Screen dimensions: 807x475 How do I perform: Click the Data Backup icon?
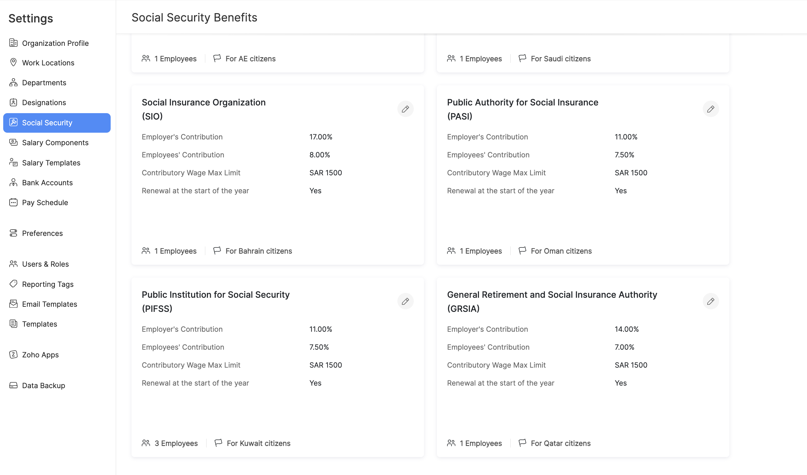[x=13, y=385]
